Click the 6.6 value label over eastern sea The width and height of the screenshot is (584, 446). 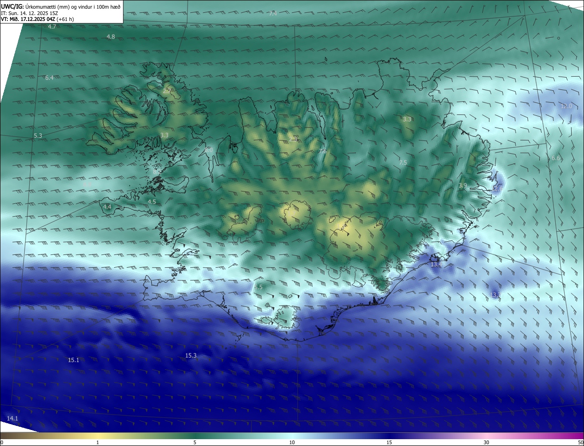556,158
